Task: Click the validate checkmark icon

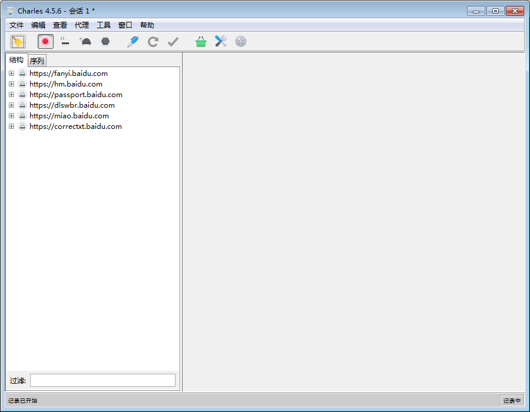Action: (x=173, y=42)
